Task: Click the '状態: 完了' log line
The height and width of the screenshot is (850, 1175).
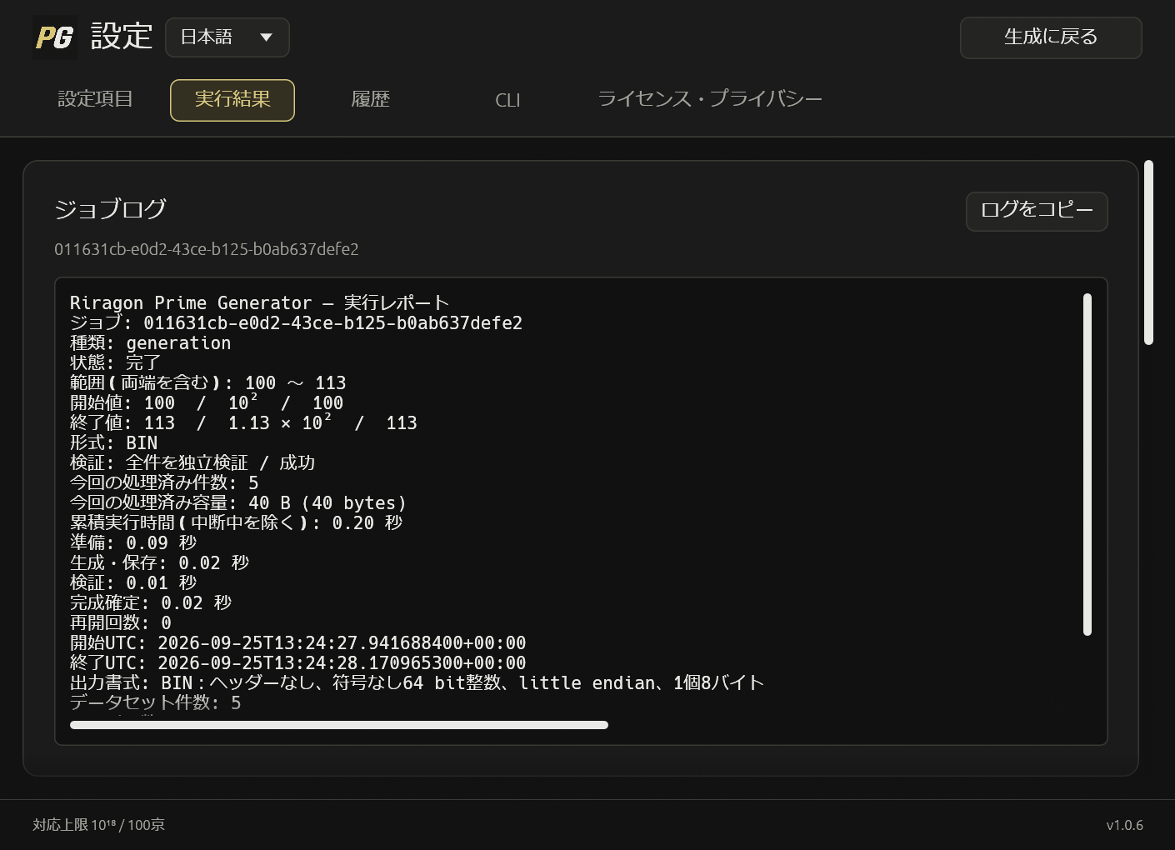Action: click(x=115, y=362)
